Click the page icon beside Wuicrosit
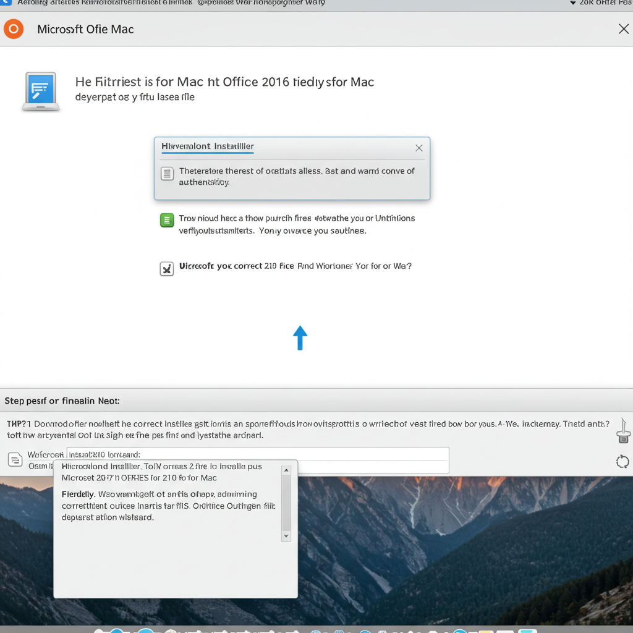This screenshot has height=633, width=633. point(15,459)
